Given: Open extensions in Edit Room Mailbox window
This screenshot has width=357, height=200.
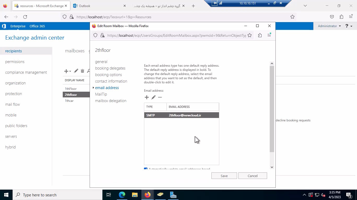Looking at the screenshot, I should pyautogui.click(x=260, y=35).
